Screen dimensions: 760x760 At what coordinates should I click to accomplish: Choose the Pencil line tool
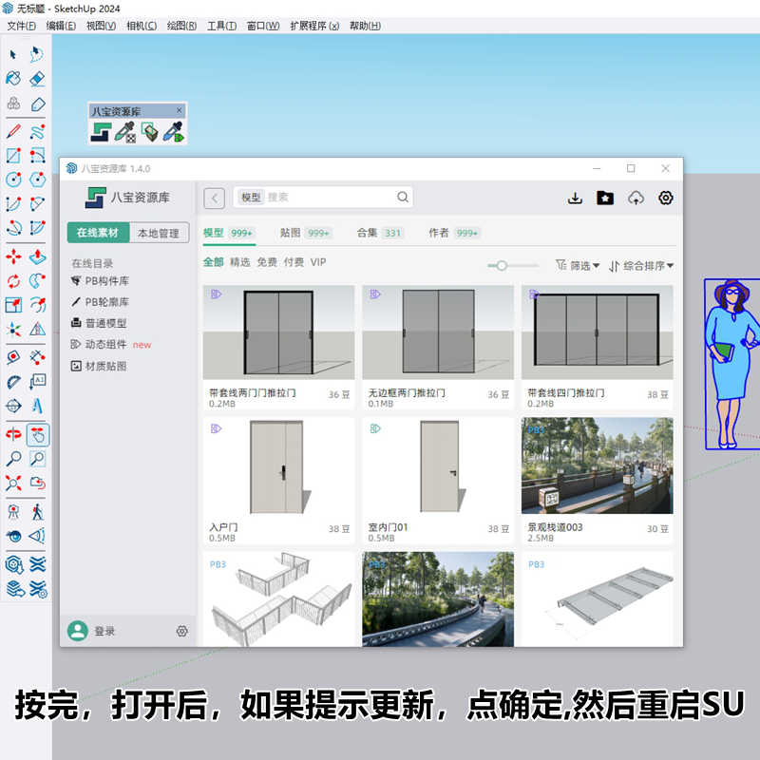coord(14,131)
